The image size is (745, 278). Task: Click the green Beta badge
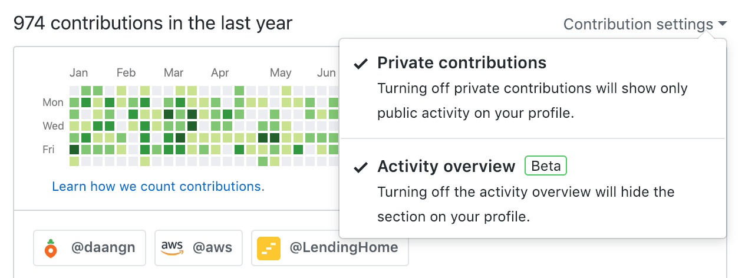(x=545, y=166)
